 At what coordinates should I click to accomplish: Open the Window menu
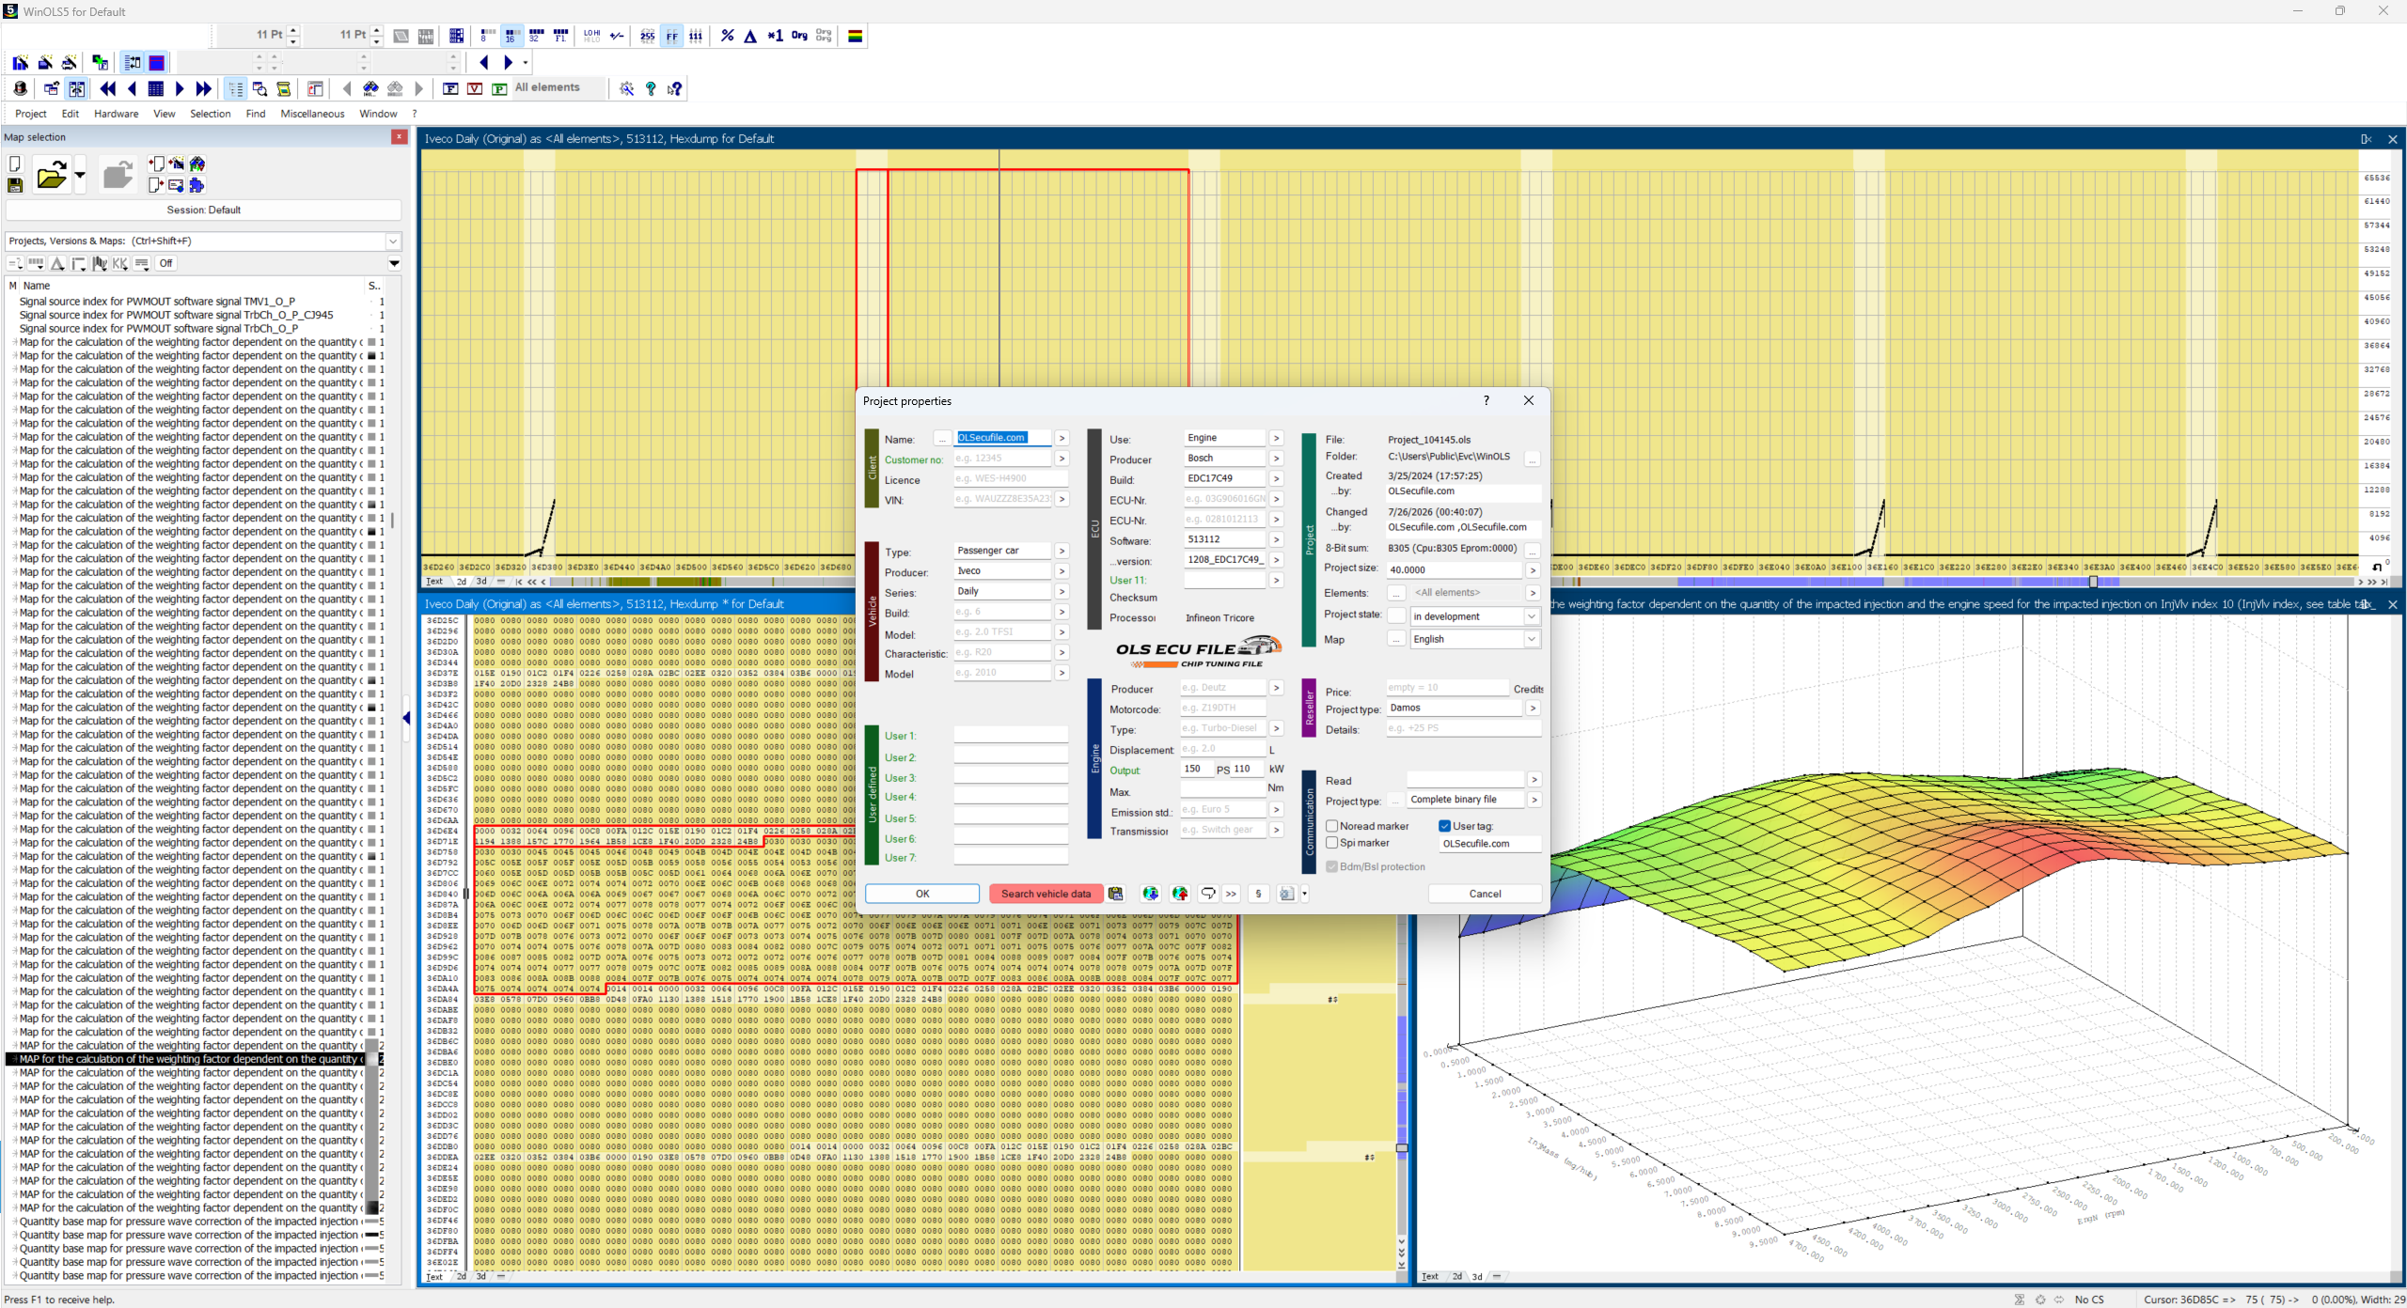tap(379, 114)
